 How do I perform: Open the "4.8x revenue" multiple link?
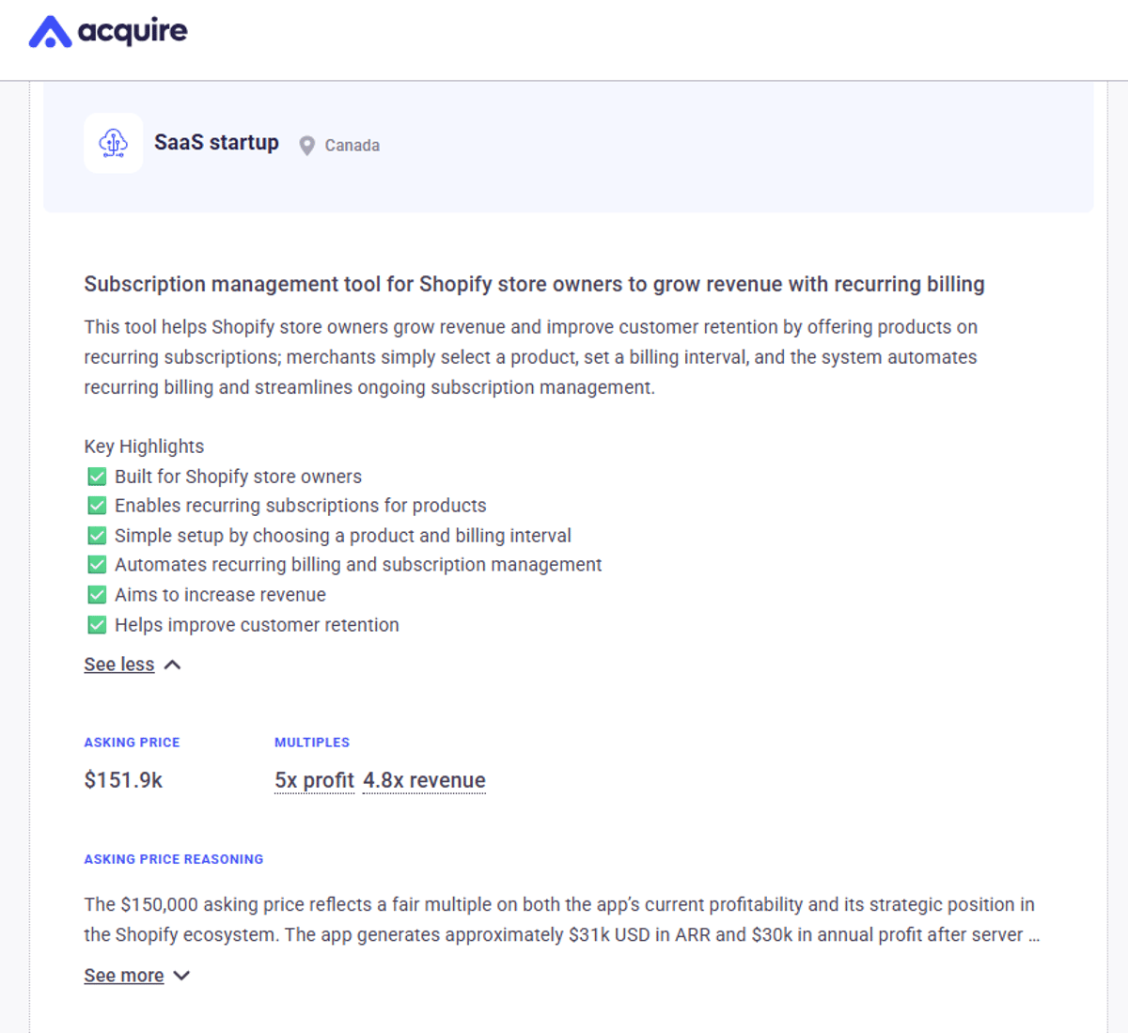[x=424, y=780]
